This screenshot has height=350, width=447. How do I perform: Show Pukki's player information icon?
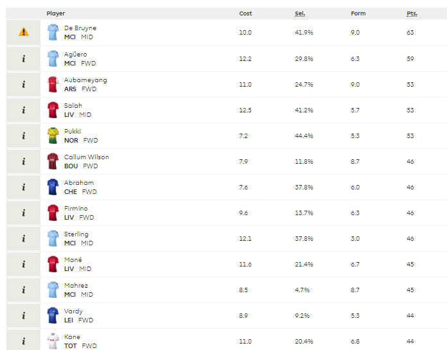click(x=24, y=136)
